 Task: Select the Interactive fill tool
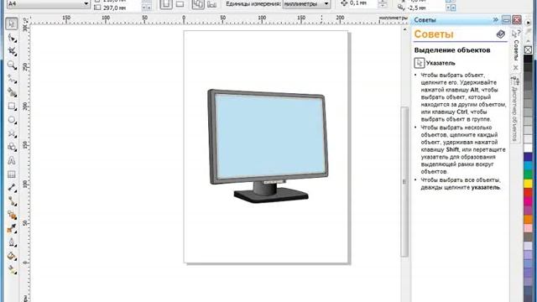pos(12,270)
